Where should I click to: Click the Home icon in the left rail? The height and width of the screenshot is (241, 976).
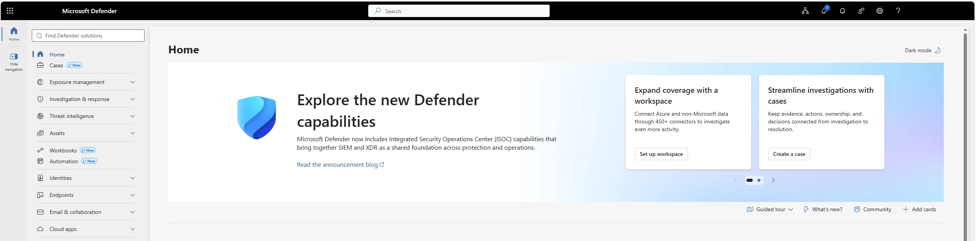[14, 31]
